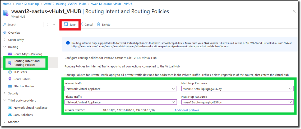Open the ellipsis more options menu

coord(176,12)
